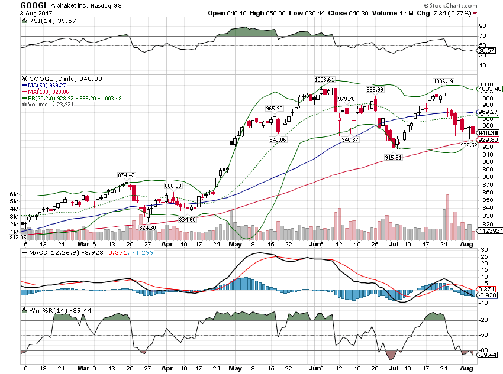Click the MA(100) 929.86 legend text
503x374 pixels.
(48, 92)
